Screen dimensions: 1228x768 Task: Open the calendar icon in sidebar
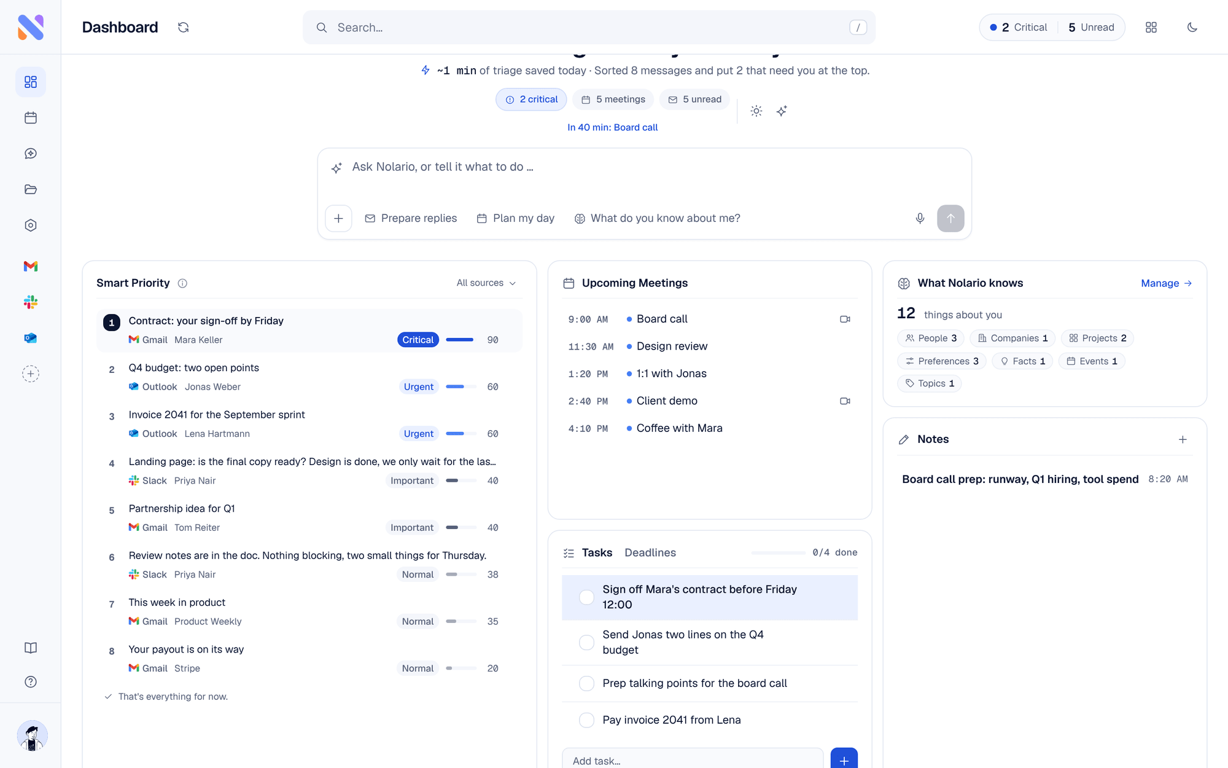click(x=31, y=118)
